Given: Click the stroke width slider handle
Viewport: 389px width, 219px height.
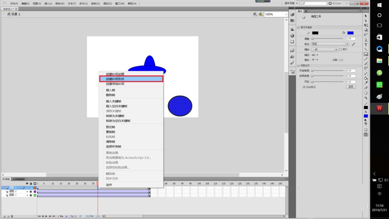Looking at the screenshot, I should [x=313, y=39].
